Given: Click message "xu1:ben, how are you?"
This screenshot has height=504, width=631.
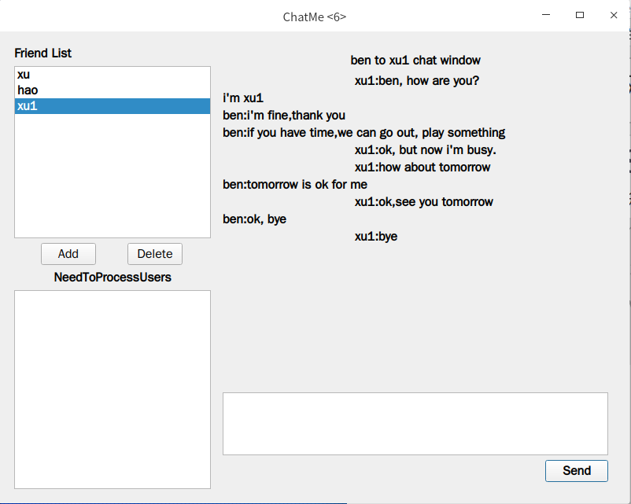Looking at the screenshot, I should (417, 81).
